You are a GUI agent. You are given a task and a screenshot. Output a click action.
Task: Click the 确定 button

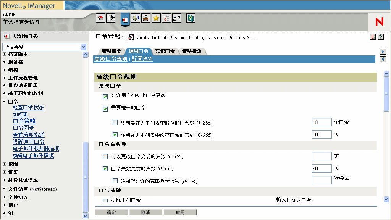coord(111,212)
